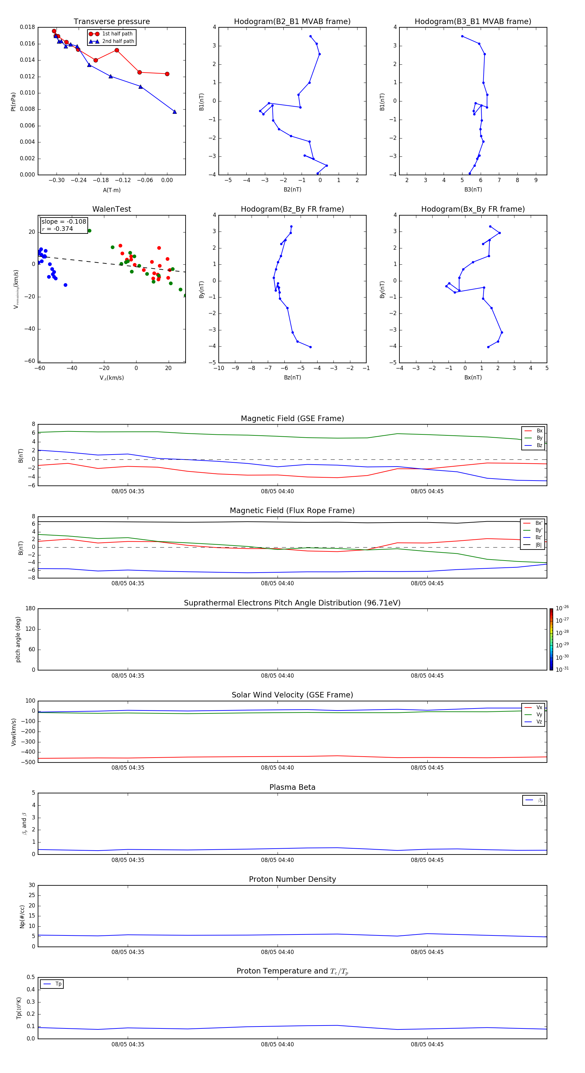Click '08/05 04:35' tick under GSE magnetic field

coord(128,492)
